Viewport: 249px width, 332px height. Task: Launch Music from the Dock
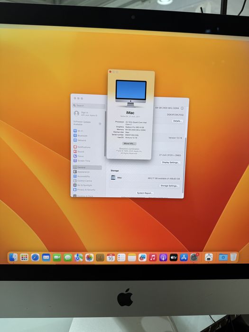point(153,258)
